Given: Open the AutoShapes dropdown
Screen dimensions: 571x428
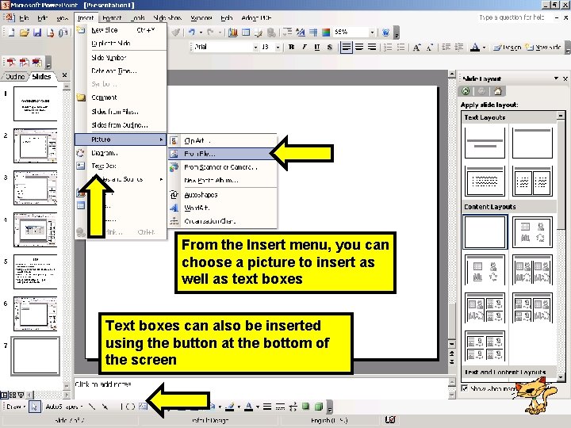Looking at the screenshot, I should (64, 407).
